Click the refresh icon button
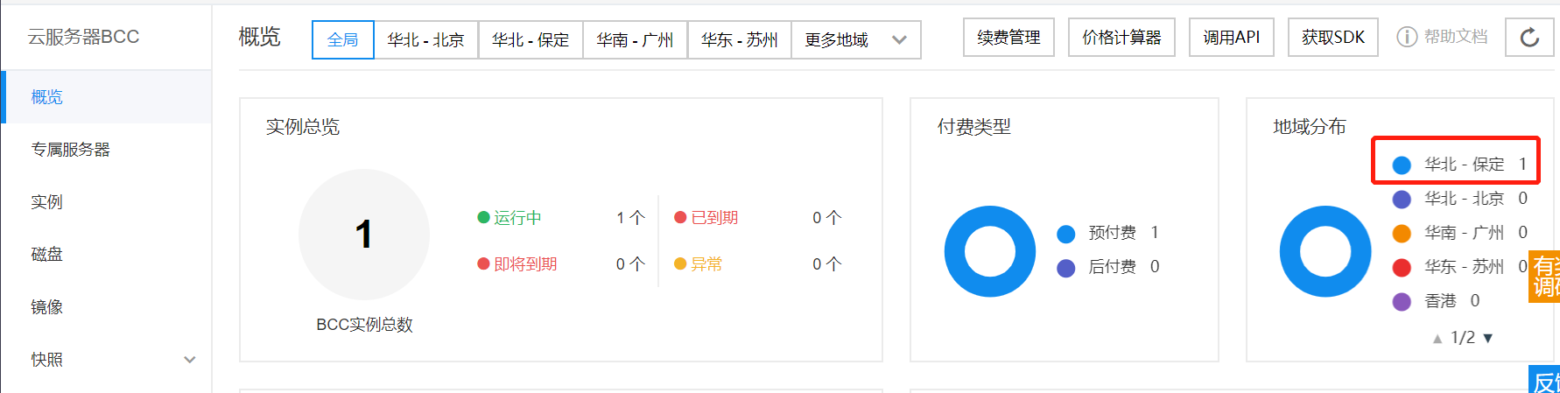1560x393 pixels. 1529,37
